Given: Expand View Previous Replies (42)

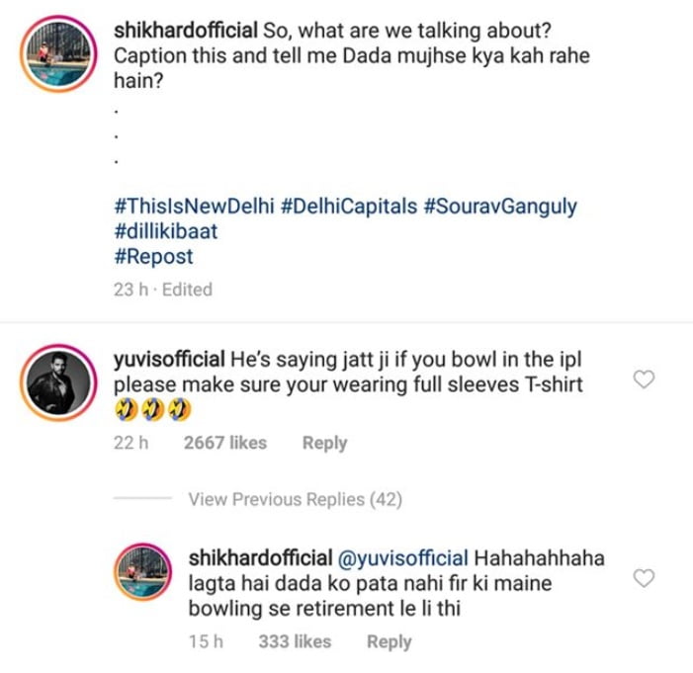Looking at the screenshot, I should coord(295,500).
